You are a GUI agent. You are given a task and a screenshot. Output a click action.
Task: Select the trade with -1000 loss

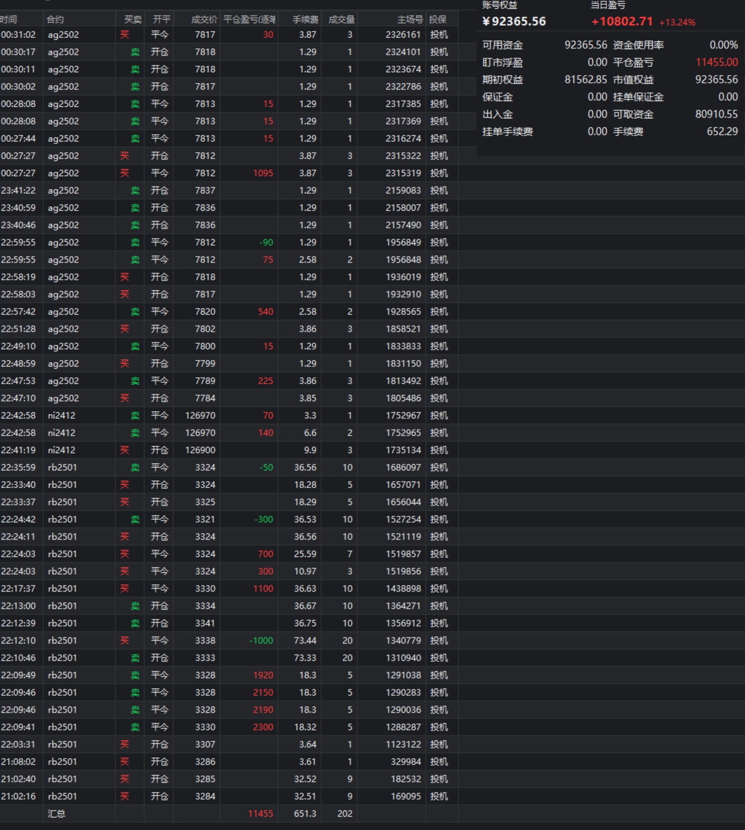(x=261, y=641)
